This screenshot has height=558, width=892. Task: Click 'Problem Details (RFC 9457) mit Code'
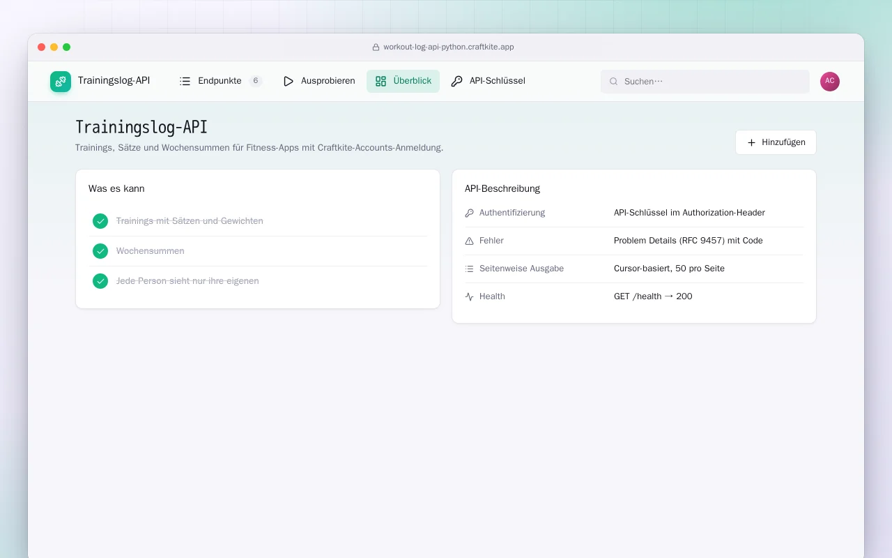[689, 241]
